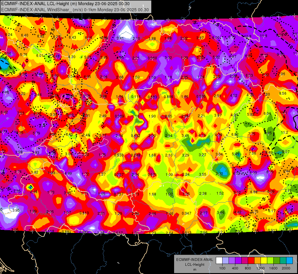Click the LCL-Height label in the legend

click(x=195, y=265)
